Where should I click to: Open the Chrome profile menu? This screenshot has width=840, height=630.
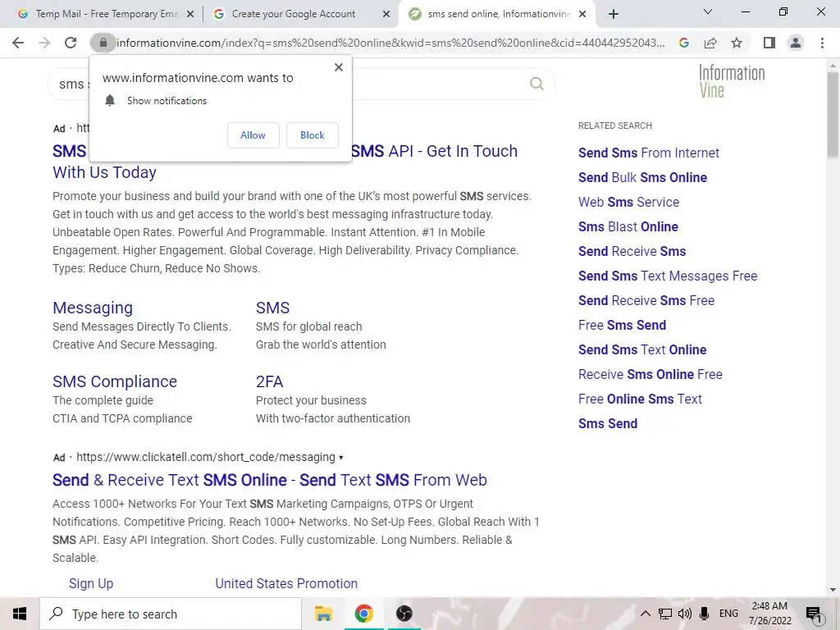pos(796,43)
